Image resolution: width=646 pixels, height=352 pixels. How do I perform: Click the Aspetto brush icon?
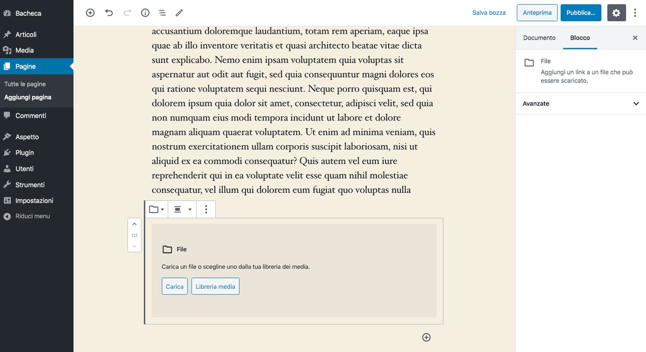[7, 137]
